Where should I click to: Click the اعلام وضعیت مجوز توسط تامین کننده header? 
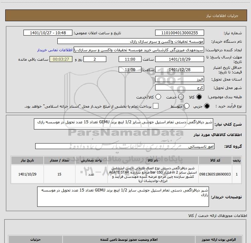point(129,239)
